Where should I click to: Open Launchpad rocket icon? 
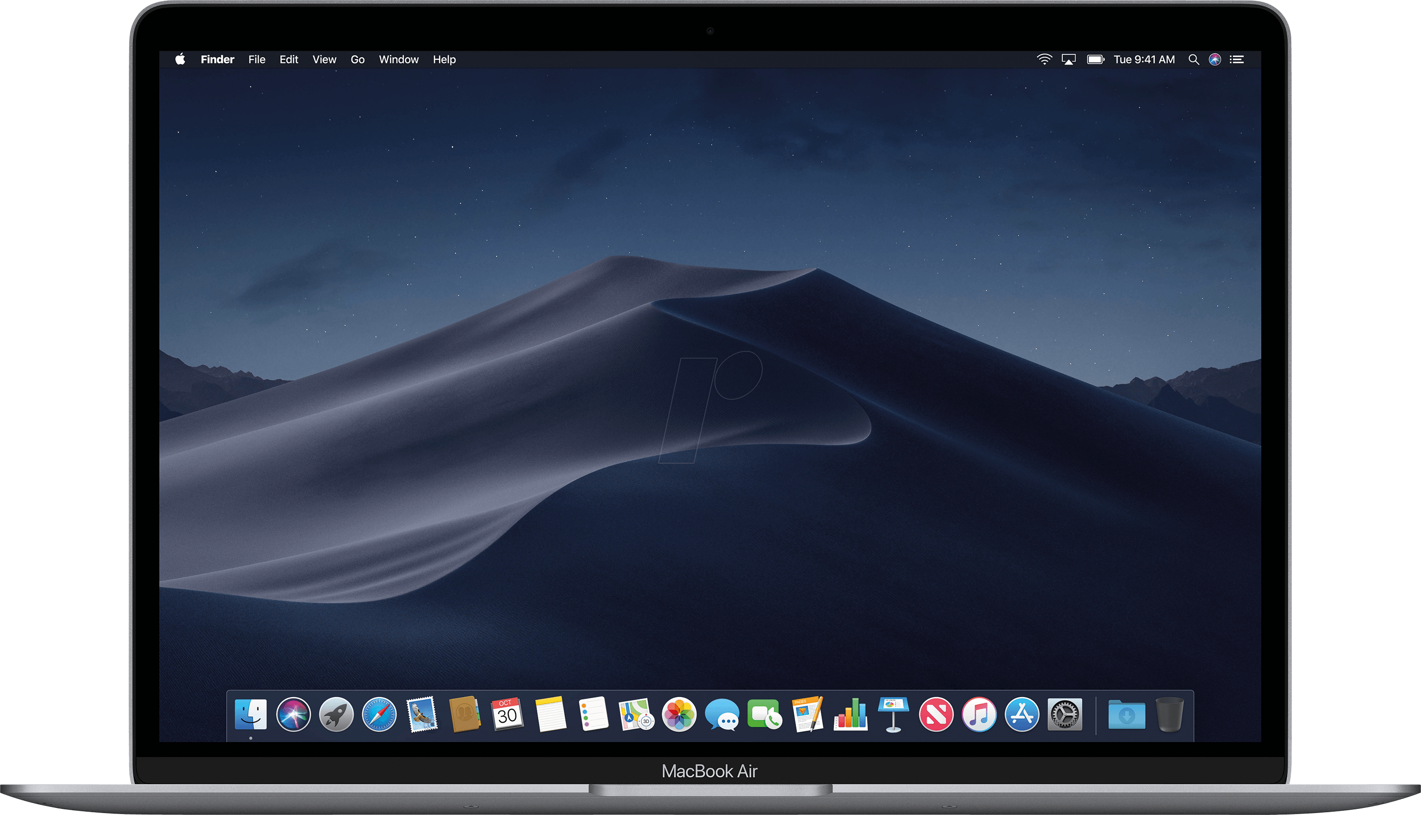pyautogui.click(x=336, y=715)
